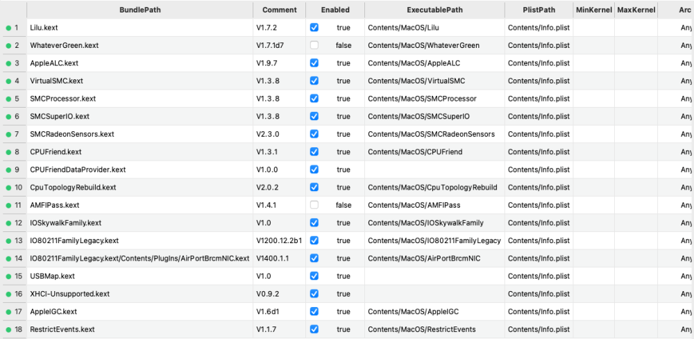Viewport: 694px width, 339px height.
Task: Toggle Enabled checkbox for AppleIGC.kext
Action: [x=314, y=311]
